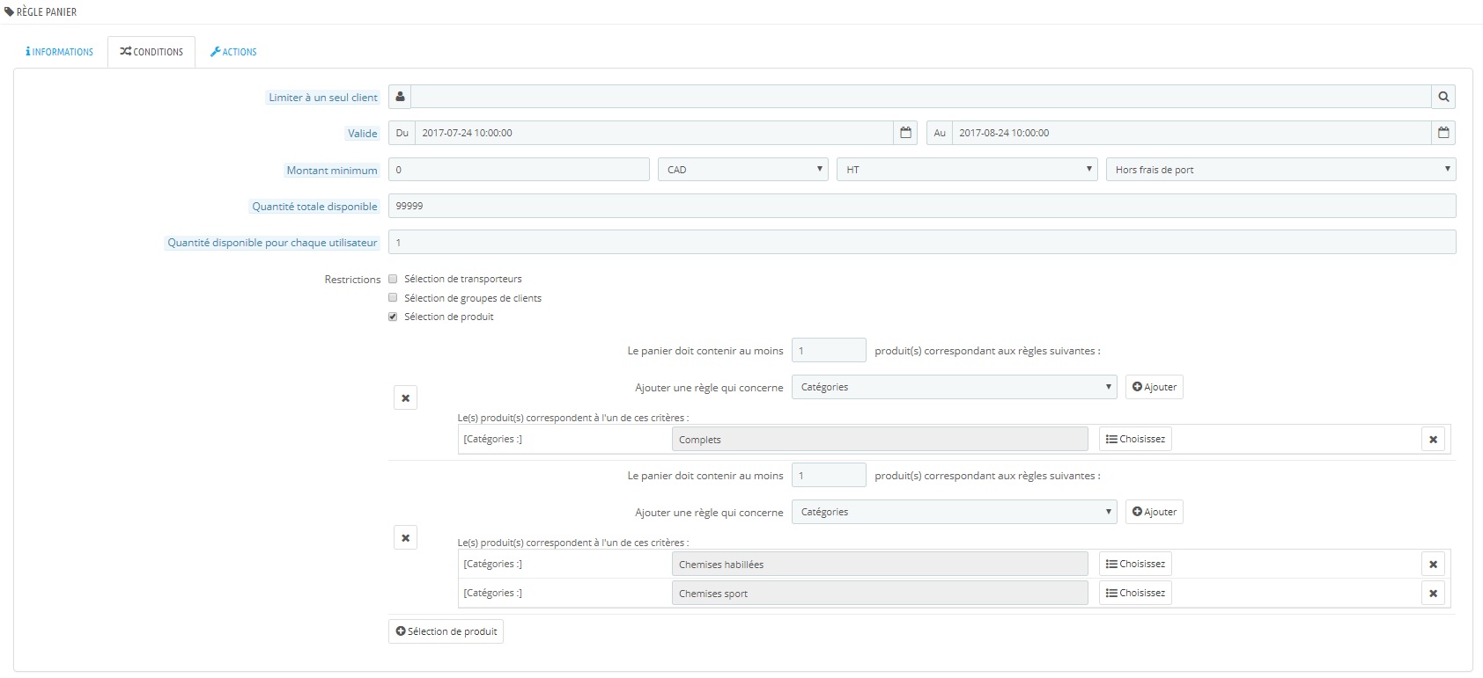Delete the Complets category criterion
1483x678 pixels.
pos(1433,440)
